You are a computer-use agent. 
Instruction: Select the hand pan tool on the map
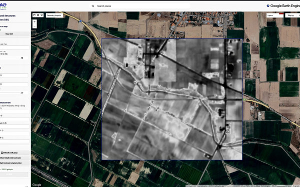[x=34, y=15]
